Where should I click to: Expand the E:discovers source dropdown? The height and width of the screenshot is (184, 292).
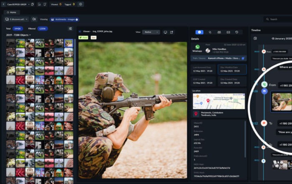coord(17,19)
